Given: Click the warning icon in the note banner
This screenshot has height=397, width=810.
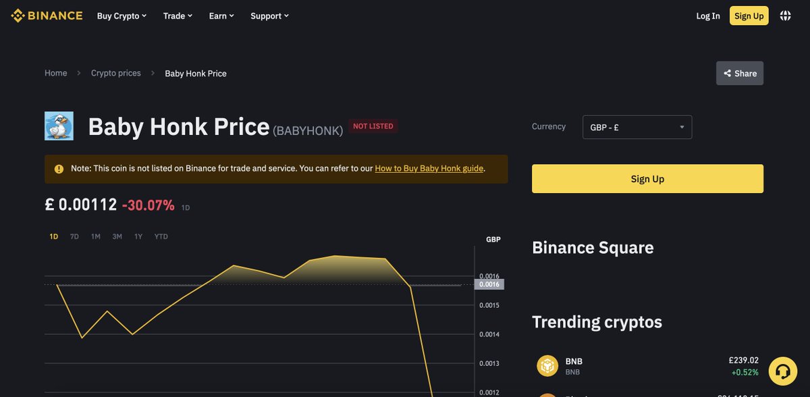Looking at the screenshot, I should (59, 168).
